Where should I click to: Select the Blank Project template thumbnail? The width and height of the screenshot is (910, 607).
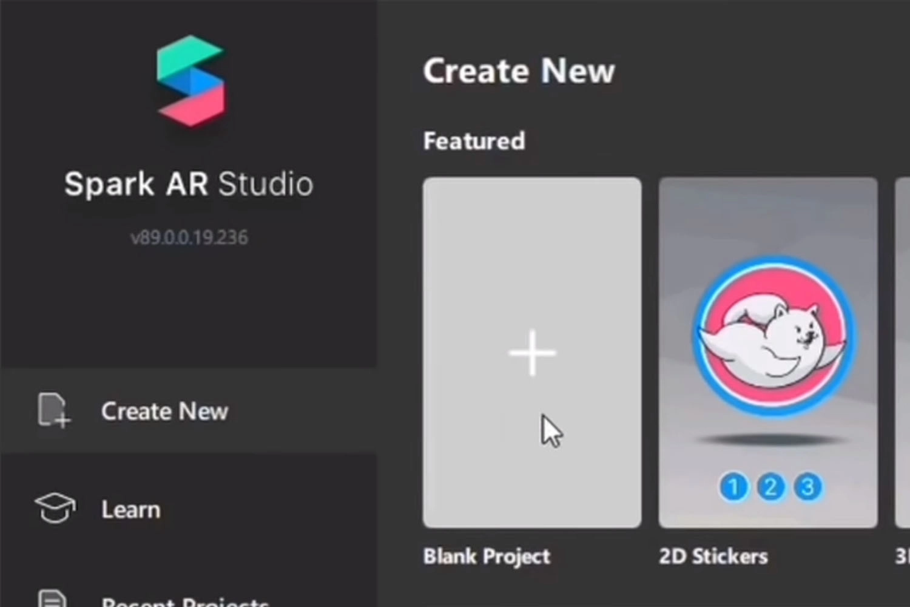(532, 353)
